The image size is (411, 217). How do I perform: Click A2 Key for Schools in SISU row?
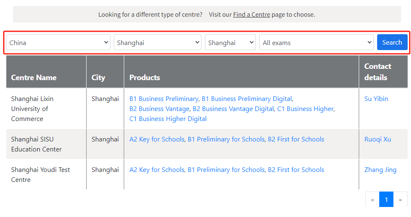tap(157, 139)
